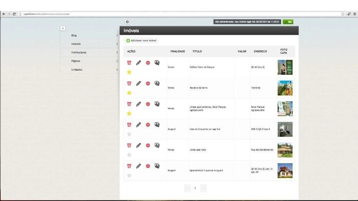
Task: Expand the Institucional menu arrow
Action: [x=117, y=52]
